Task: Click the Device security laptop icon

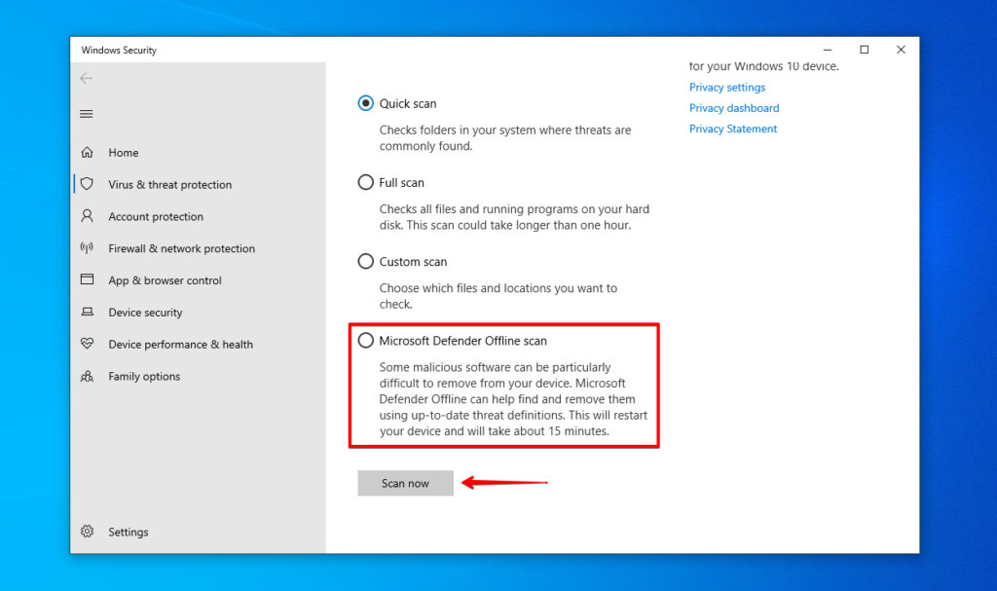Action: 87,313
